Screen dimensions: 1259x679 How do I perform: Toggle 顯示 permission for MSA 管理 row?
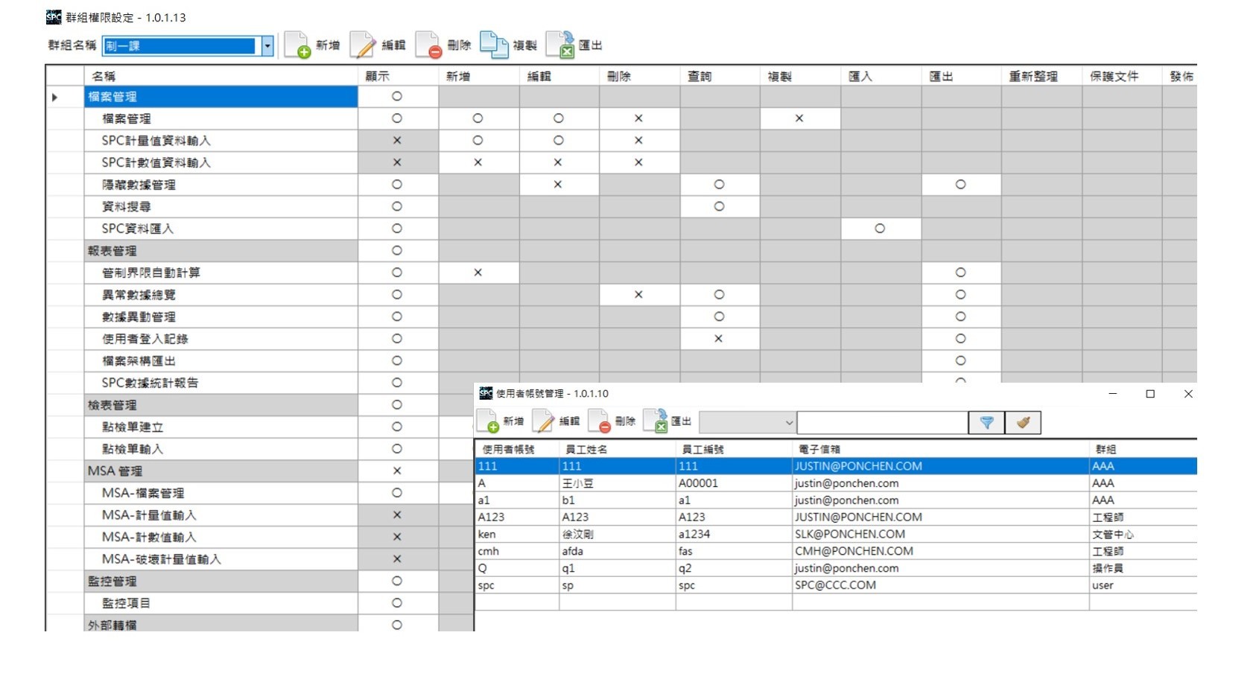tap(397, 471)
